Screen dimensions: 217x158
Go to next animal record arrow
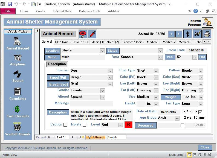click(x=178, y=34)
